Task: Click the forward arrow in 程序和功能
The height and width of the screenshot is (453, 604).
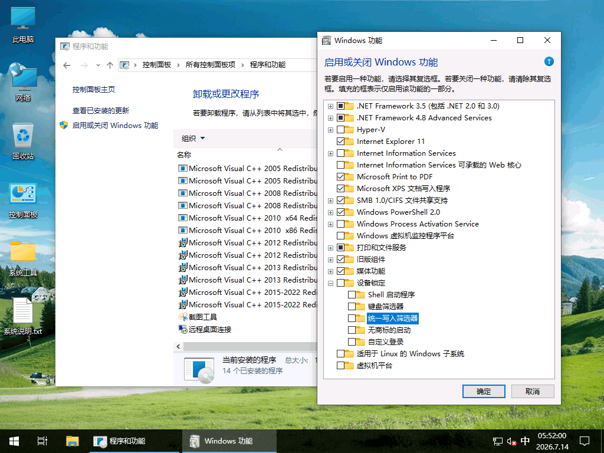Action: [x=84, y=65]
